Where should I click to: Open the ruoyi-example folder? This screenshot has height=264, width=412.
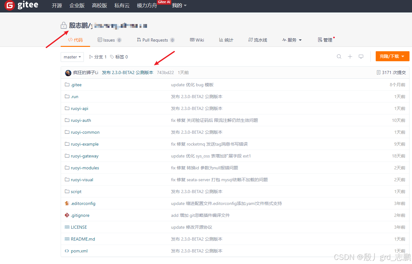pyautogui.click(x=85, y=144)
